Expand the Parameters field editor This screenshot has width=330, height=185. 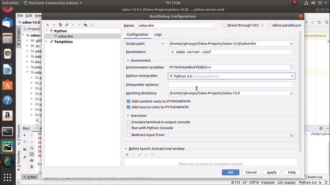click(x=292, y=52)
